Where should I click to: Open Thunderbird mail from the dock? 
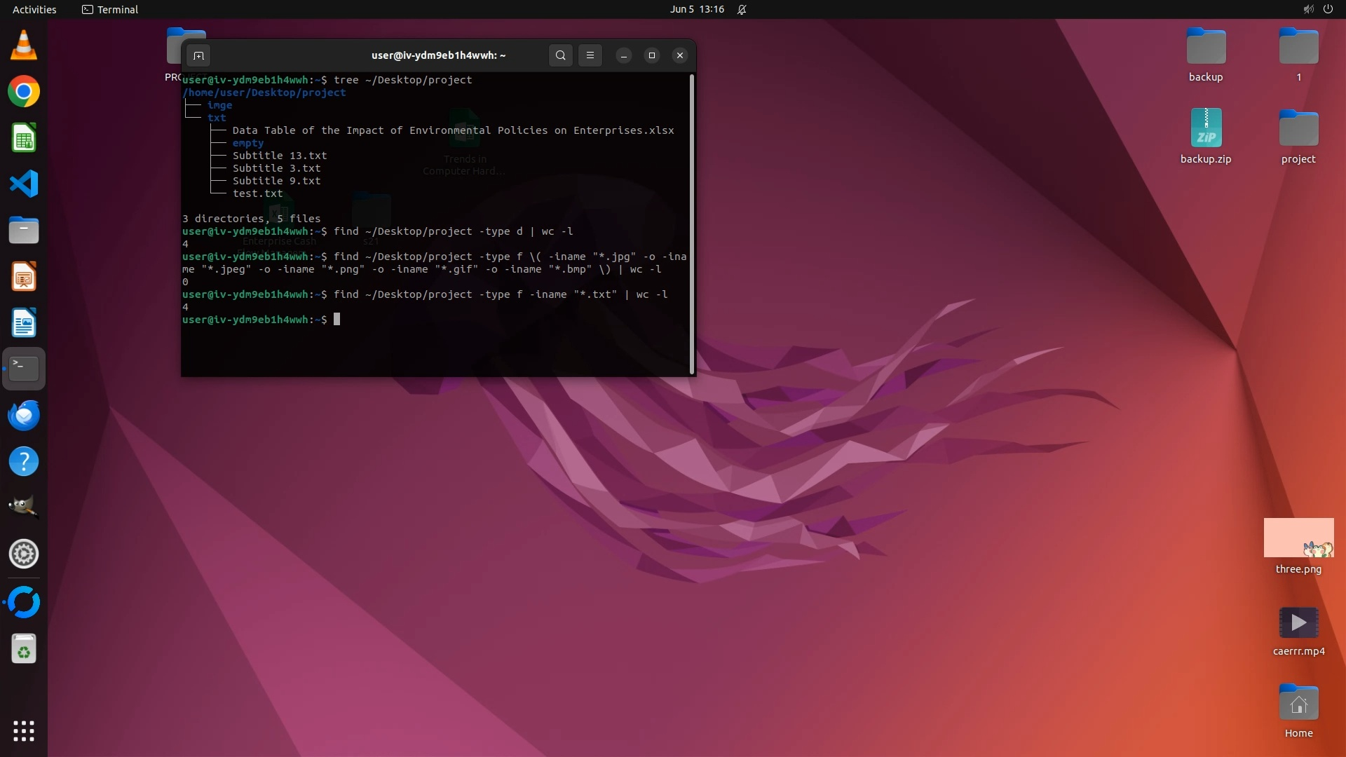tap(23, 415)
